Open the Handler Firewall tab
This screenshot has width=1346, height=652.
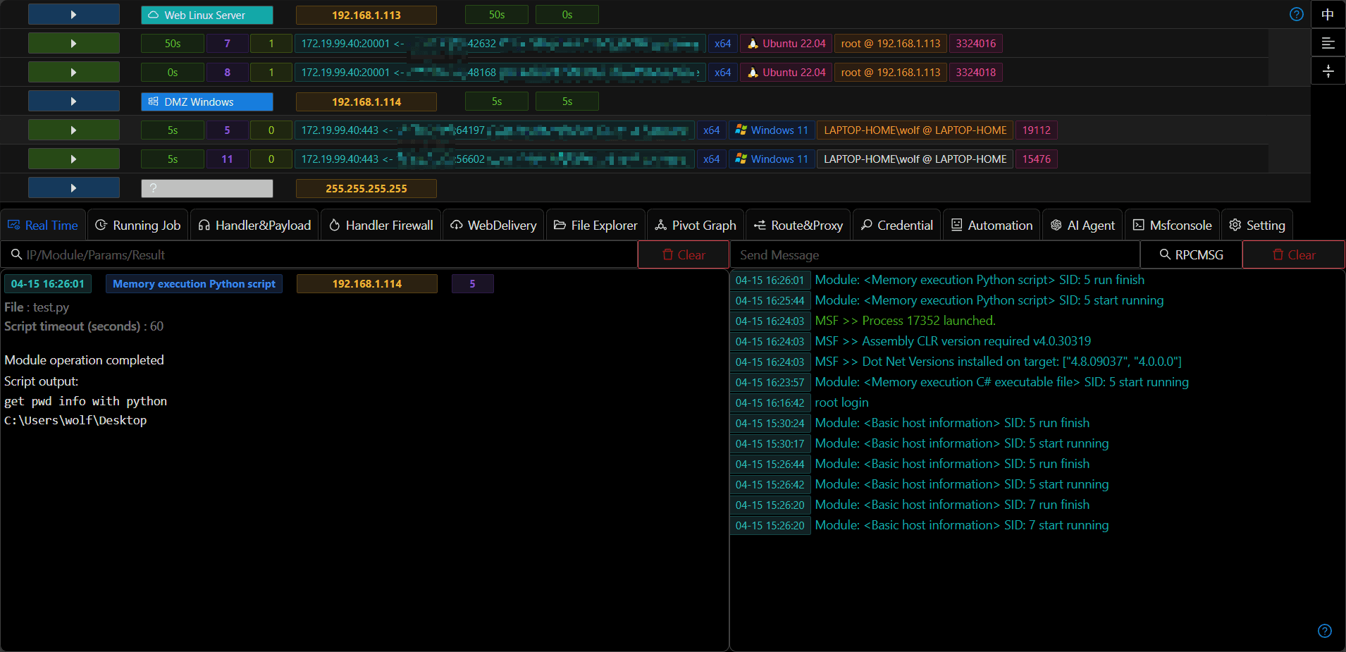(x=381, y=226)
